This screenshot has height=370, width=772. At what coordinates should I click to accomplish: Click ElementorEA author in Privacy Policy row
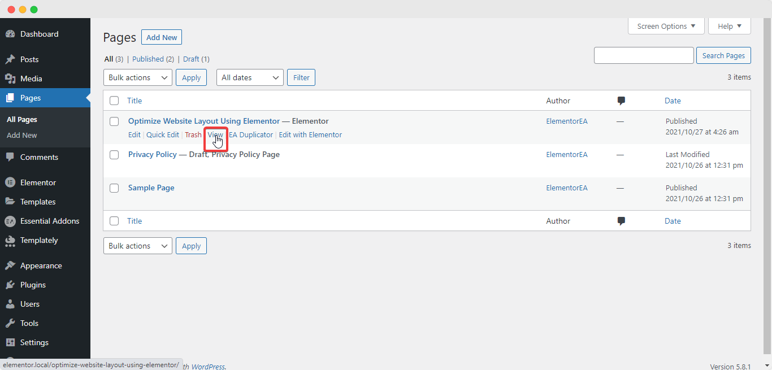(567, 155)
